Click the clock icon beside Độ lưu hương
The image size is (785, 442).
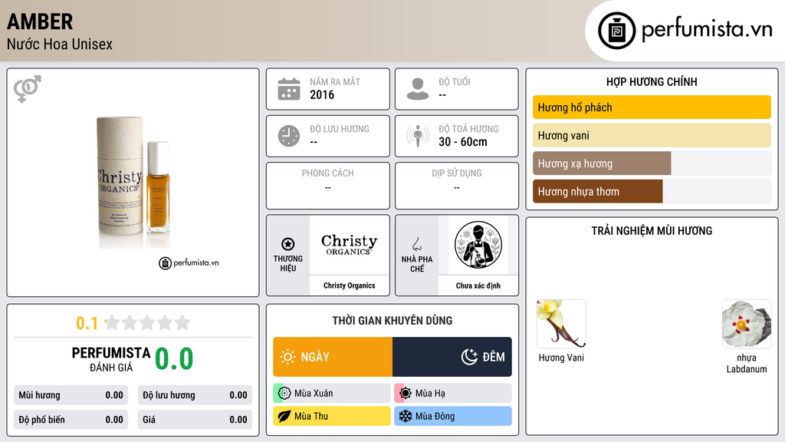tap(289, 136)
